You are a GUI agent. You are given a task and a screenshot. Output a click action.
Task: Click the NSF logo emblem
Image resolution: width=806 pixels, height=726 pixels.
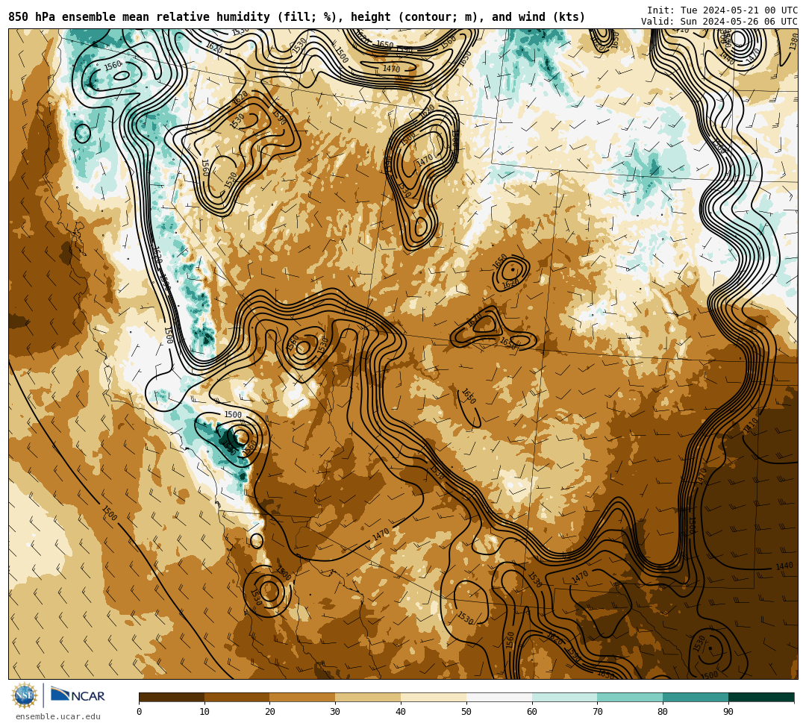point(24,695)
